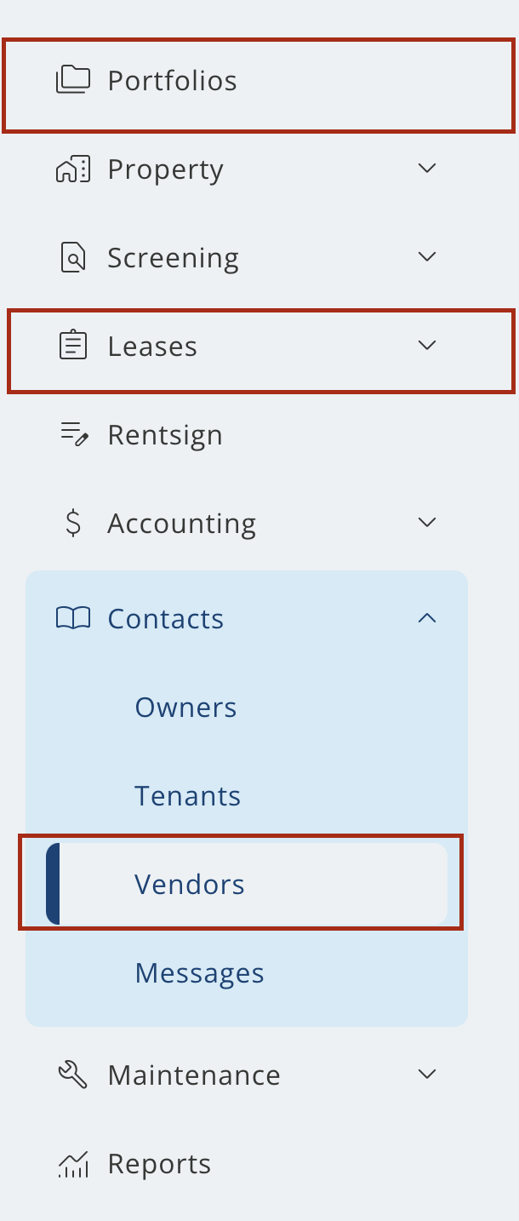This screenshot has height=1221, width=519.
Task: Open the Leases dropdown
Action: click(x=426, y=345)
